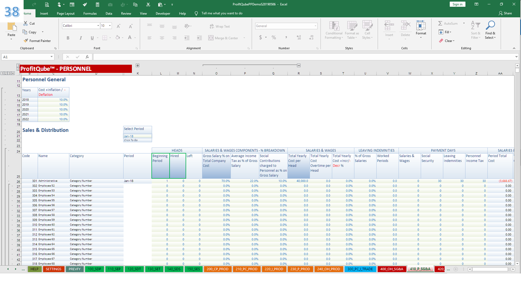Screen dimensions: 521x293
Task: Open the Calibri font name dropdown
Action: [x=98, y=26]
